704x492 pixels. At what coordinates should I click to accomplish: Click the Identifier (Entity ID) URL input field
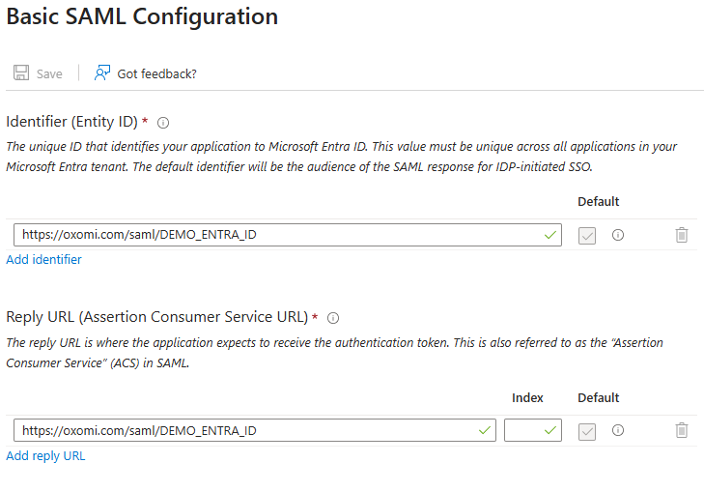(x=270, y=235)
